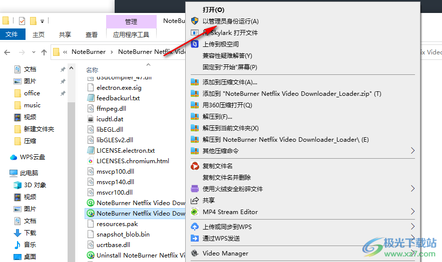This screenshot has width=442, height=262.
Task: Click the 复制文件名 red icon
Action: [x=195, y=166]
